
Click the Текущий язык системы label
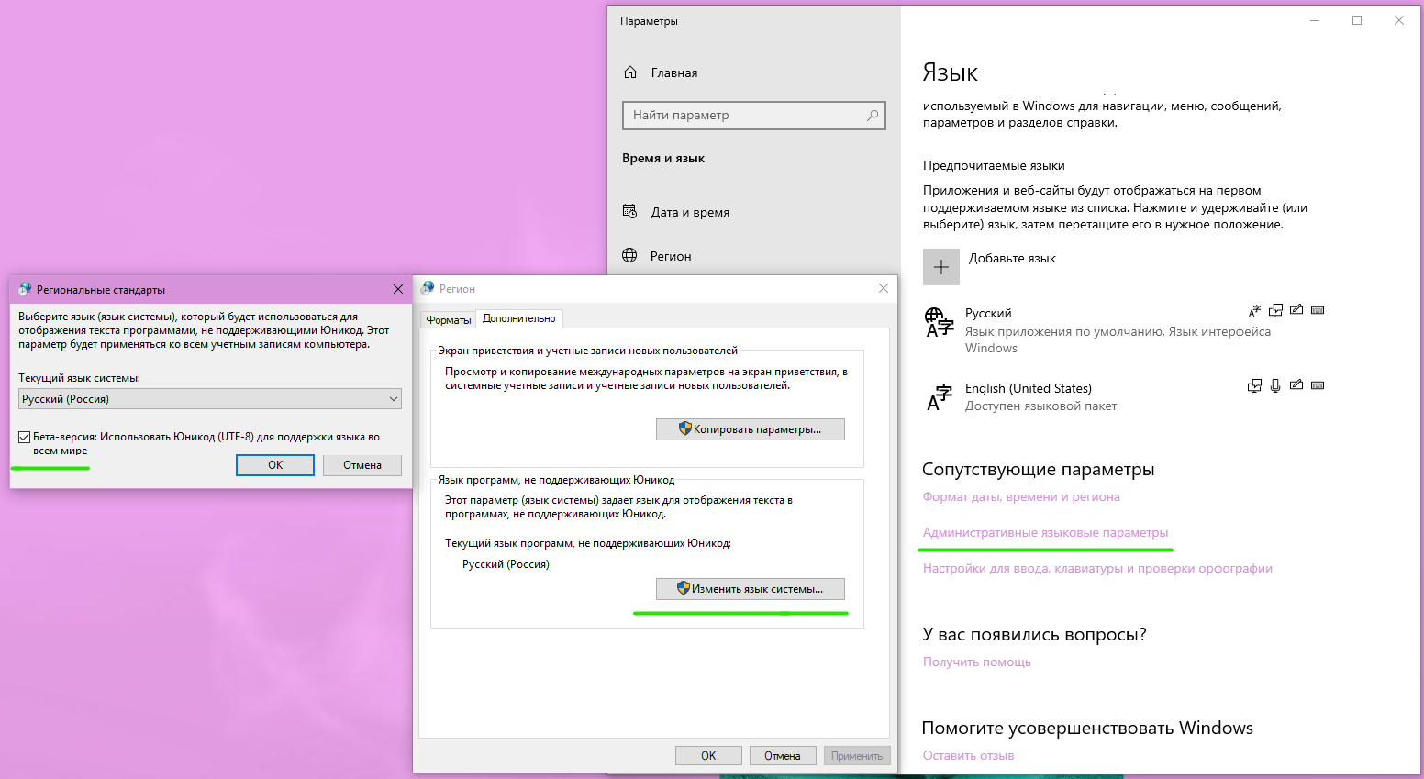point(80,378)
